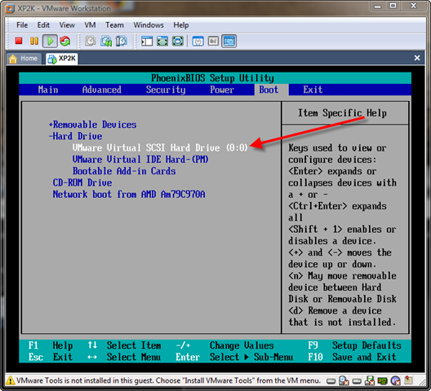Click the first hard disk status icon
The image size is (431, 391).
tap(331, 381)
